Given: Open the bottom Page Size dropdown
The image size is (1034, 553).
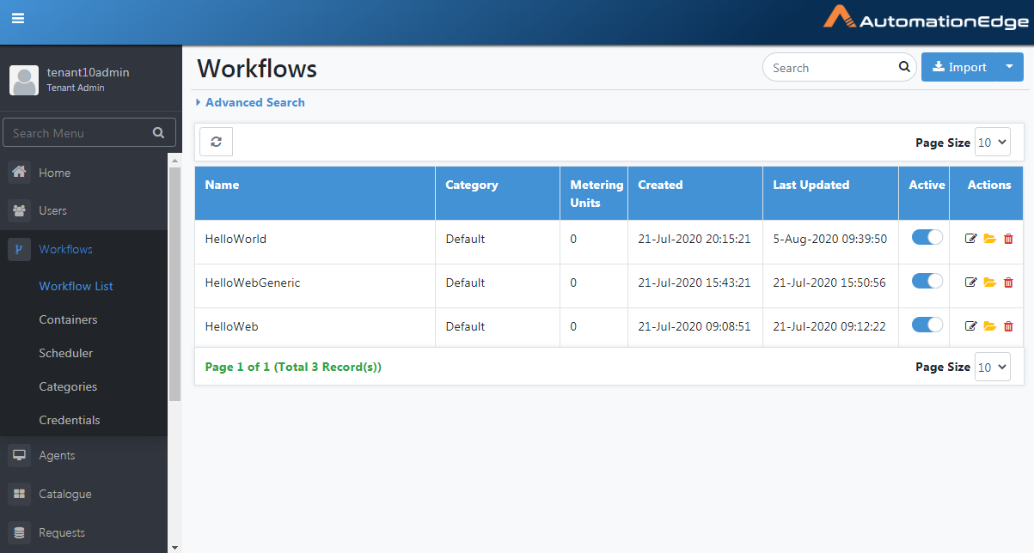Looking at the screenshot, I should click(992, 367).
